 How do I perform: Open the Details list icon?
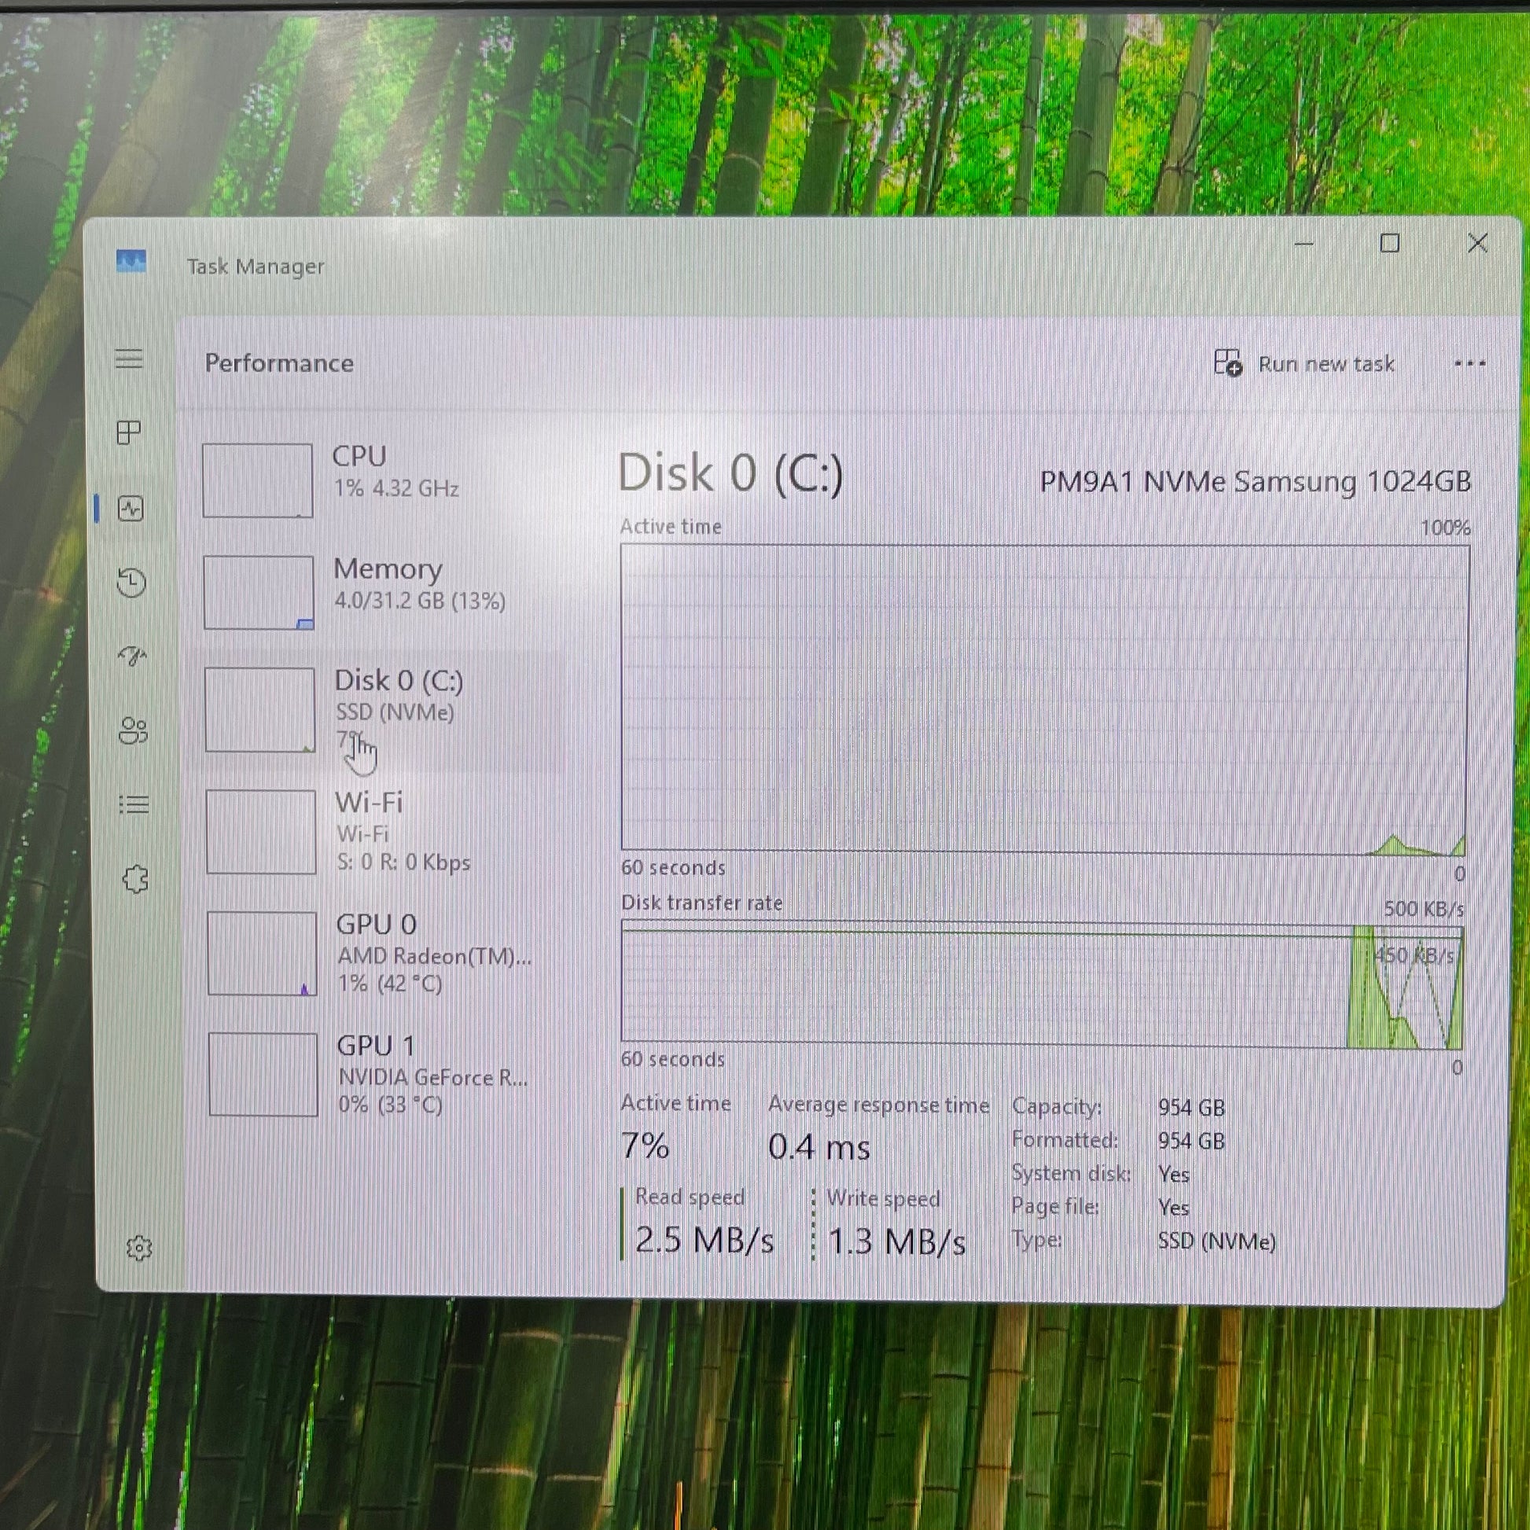click(x=134, y=804)
